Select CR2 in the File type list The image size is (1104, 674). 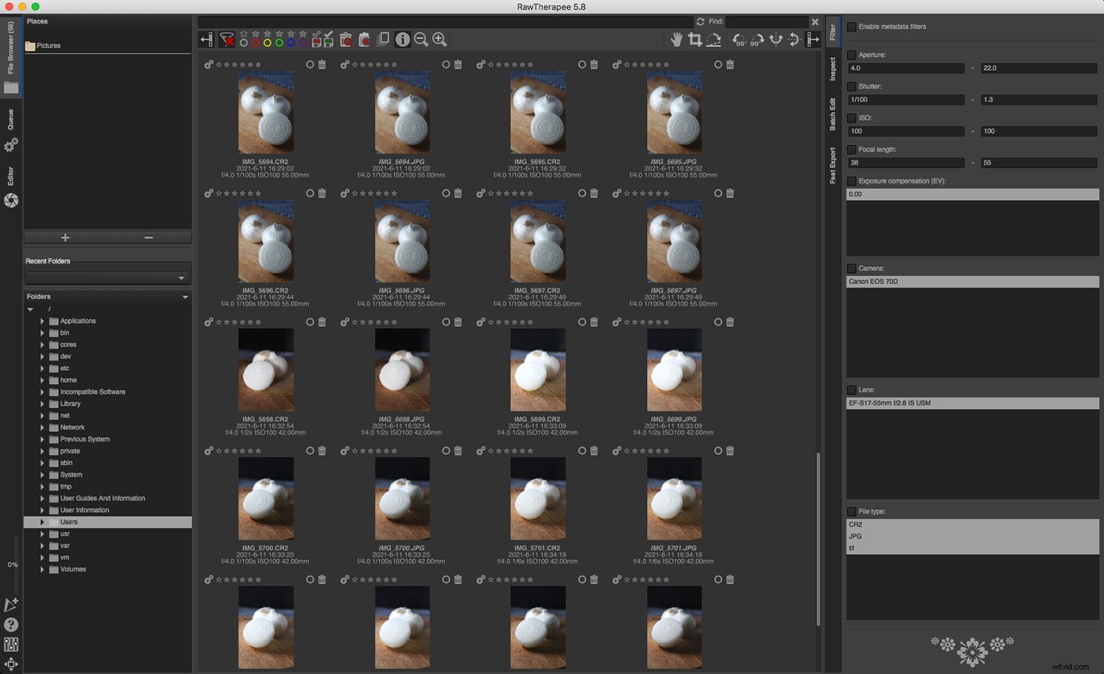pos(883,524)
